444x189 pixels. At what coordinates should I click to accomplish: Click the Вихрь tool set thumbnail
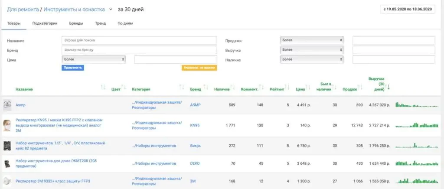pos(7,146)
